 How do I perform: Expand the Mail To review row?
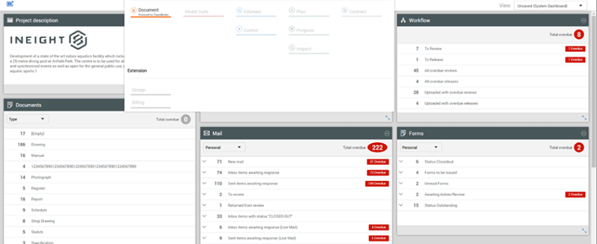[205, 195]
